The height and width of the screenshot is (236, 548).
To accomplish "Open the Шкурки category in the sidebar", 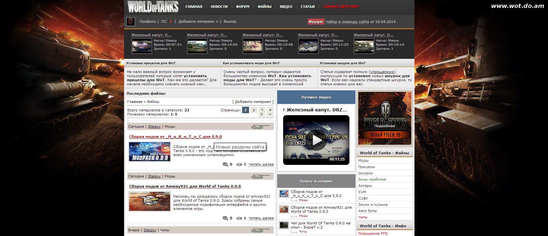I will pyautogui.click(x=366, y=173).
